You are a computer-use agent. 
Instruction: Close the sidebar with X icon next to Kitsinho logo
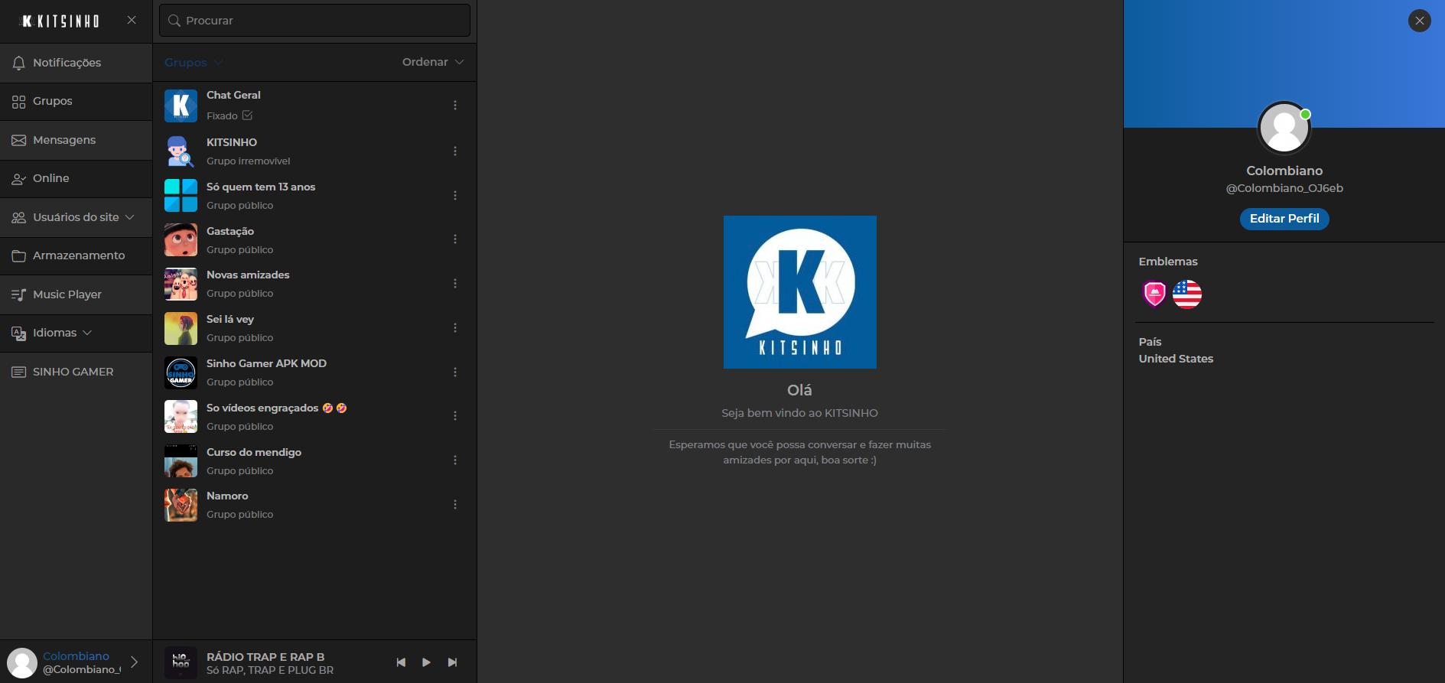[132, 21]
